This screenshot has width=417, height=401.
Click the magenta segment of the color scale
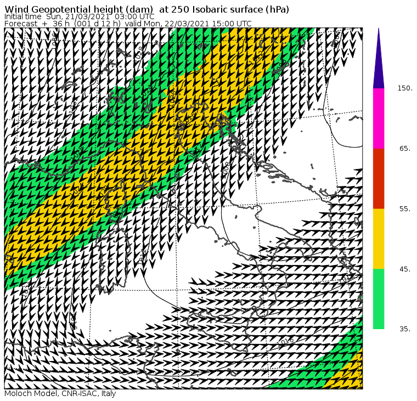[379, 118]
